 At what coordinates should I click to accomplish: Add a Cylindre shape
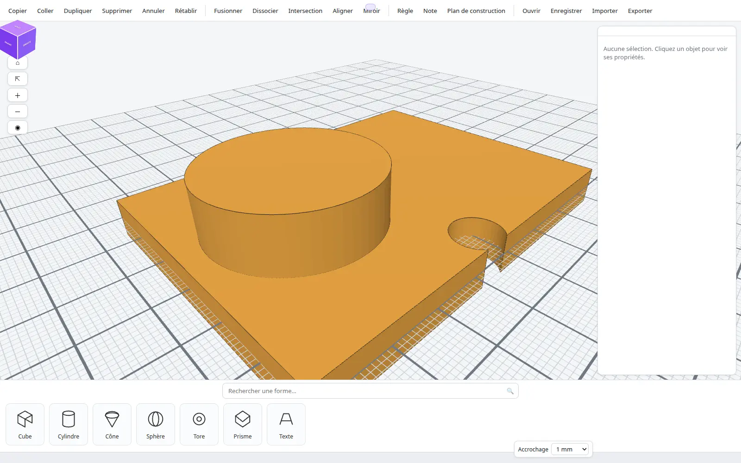coord(69,424)
